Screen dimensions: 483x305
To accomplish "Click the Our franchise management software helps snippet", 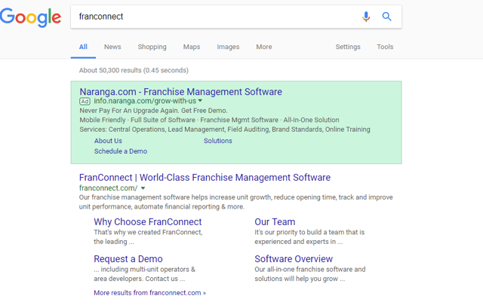I will tap(236, 202).
